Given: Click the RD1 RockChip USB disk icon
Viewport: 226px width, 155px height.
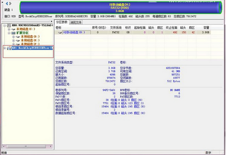Looking at the screenshot, I should [9, 48].
